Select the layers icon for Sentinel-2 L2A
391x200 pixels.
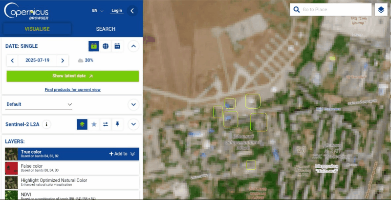(x=82, y=124)
